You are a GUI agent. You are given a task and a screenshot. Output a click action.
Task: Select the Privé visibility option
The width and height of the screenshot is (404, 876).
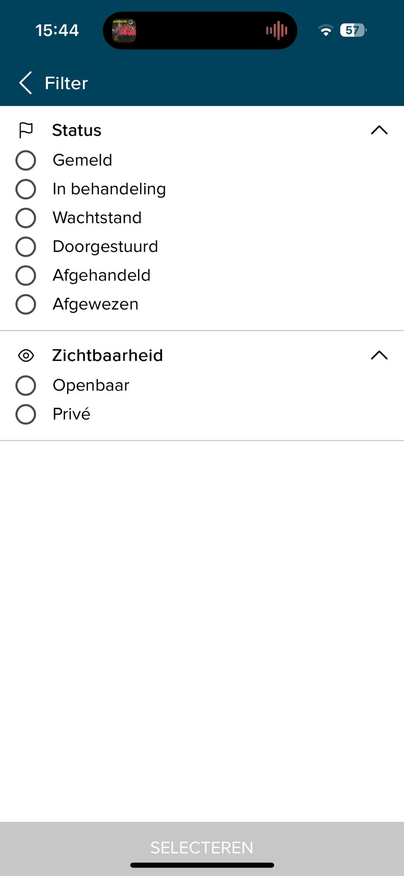tap(26, 414)
